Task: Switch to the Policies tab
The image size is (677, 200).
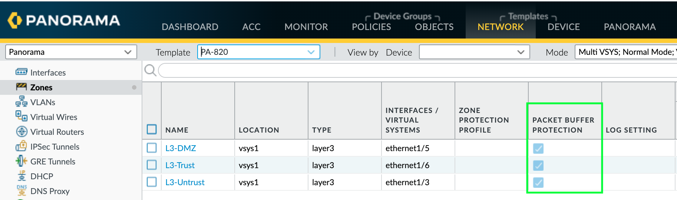Action: pyautogui.click(x=371, y=27)
